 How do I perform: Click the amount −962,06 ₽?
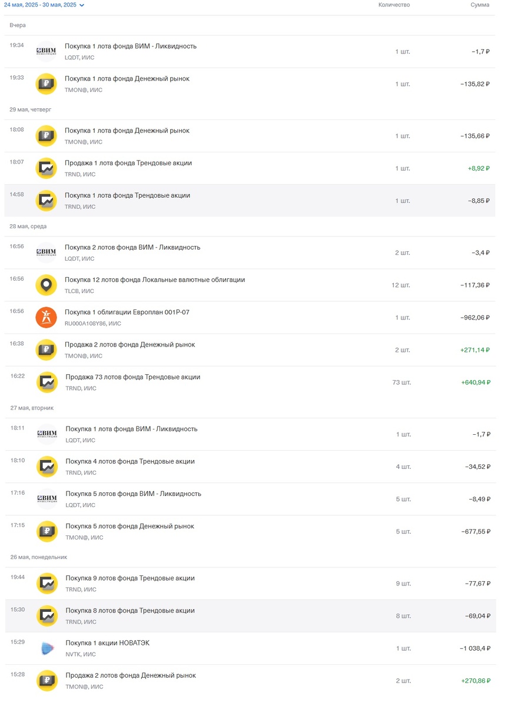coord(475,318)
